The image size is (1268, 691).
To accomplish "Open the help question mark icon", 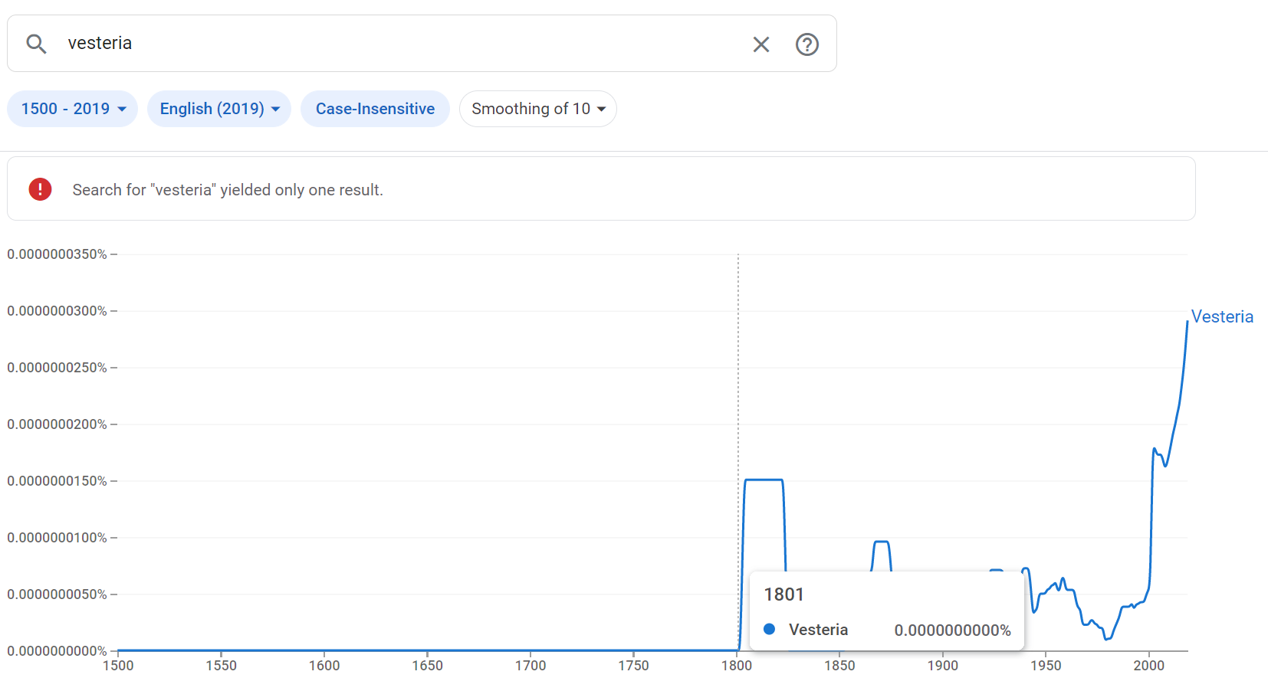I will point(806,44).
